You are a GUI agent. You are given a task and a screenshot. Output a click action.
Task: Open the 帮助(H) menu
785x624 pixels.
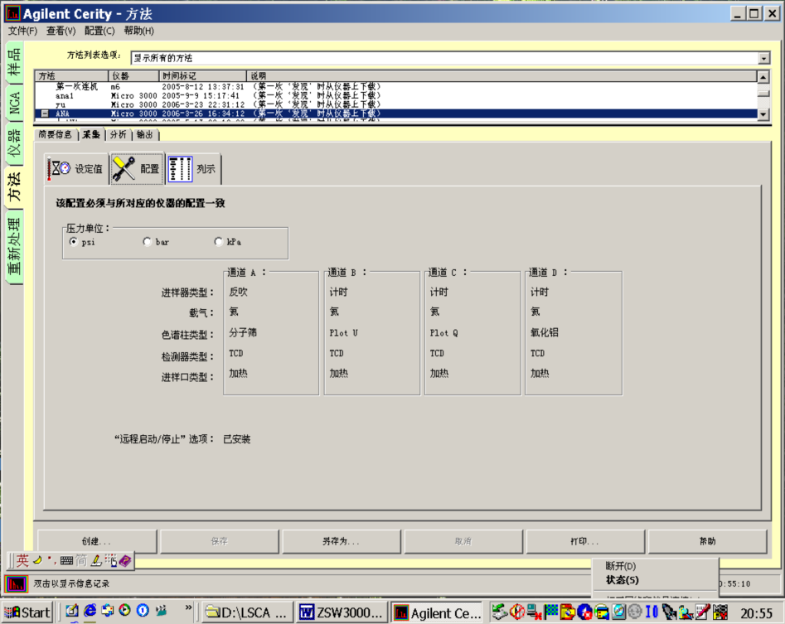coord(138,31)
